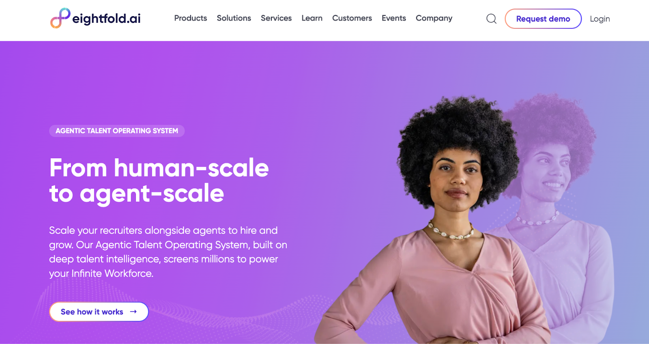The image size is (649, 344).
Task: Open the Products menu
Action: tap(191, 18)
